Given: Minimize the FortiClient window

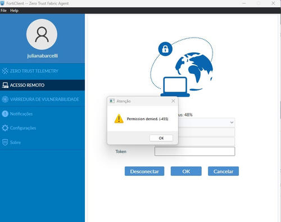Looking at the screenshot, I should [x=244, y=3].
